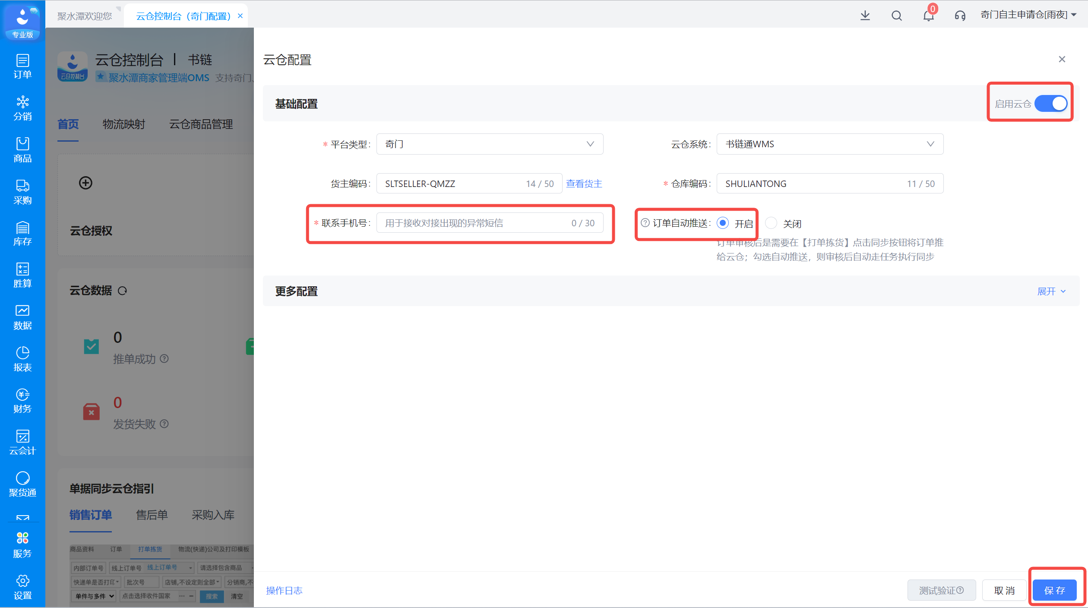The image size is (1088, 608).
Task: Open the 采购 sidebar module
Action: click(x=22, y=192)
